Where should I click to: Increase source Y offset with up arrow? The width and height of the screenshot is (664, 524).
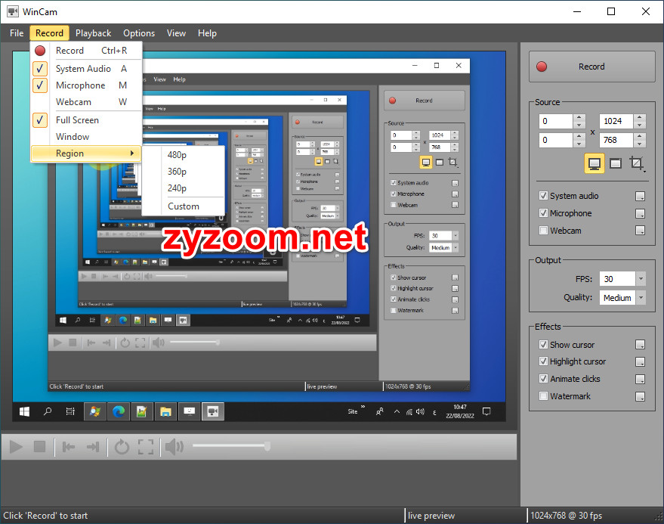579,136
